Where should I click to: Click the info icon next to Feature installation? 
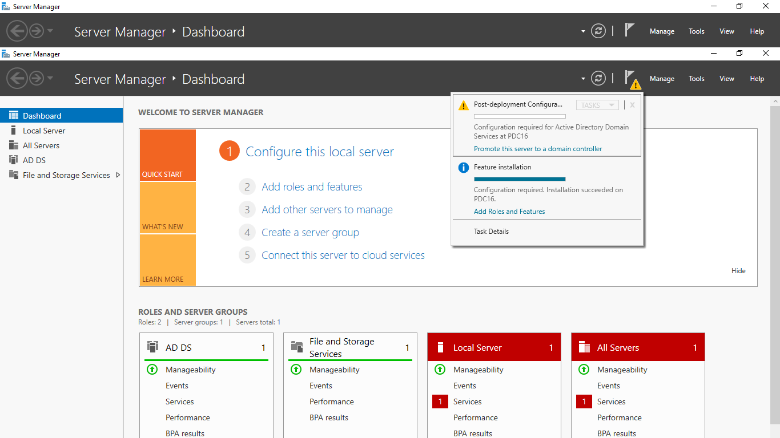tap(463, 168)
